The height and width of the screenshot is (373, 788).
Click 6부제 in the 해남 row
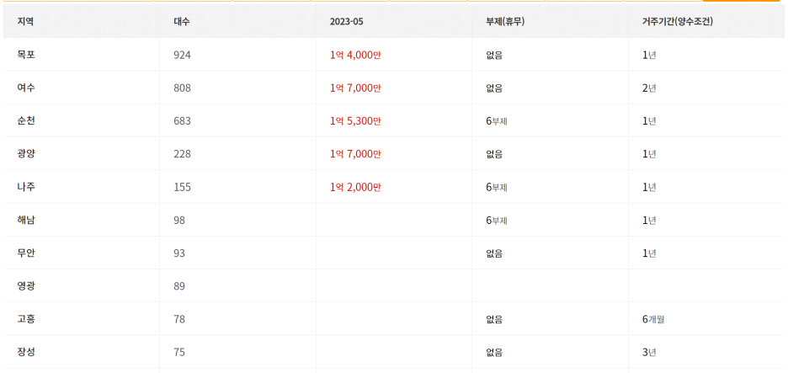[x=497, y=221]
